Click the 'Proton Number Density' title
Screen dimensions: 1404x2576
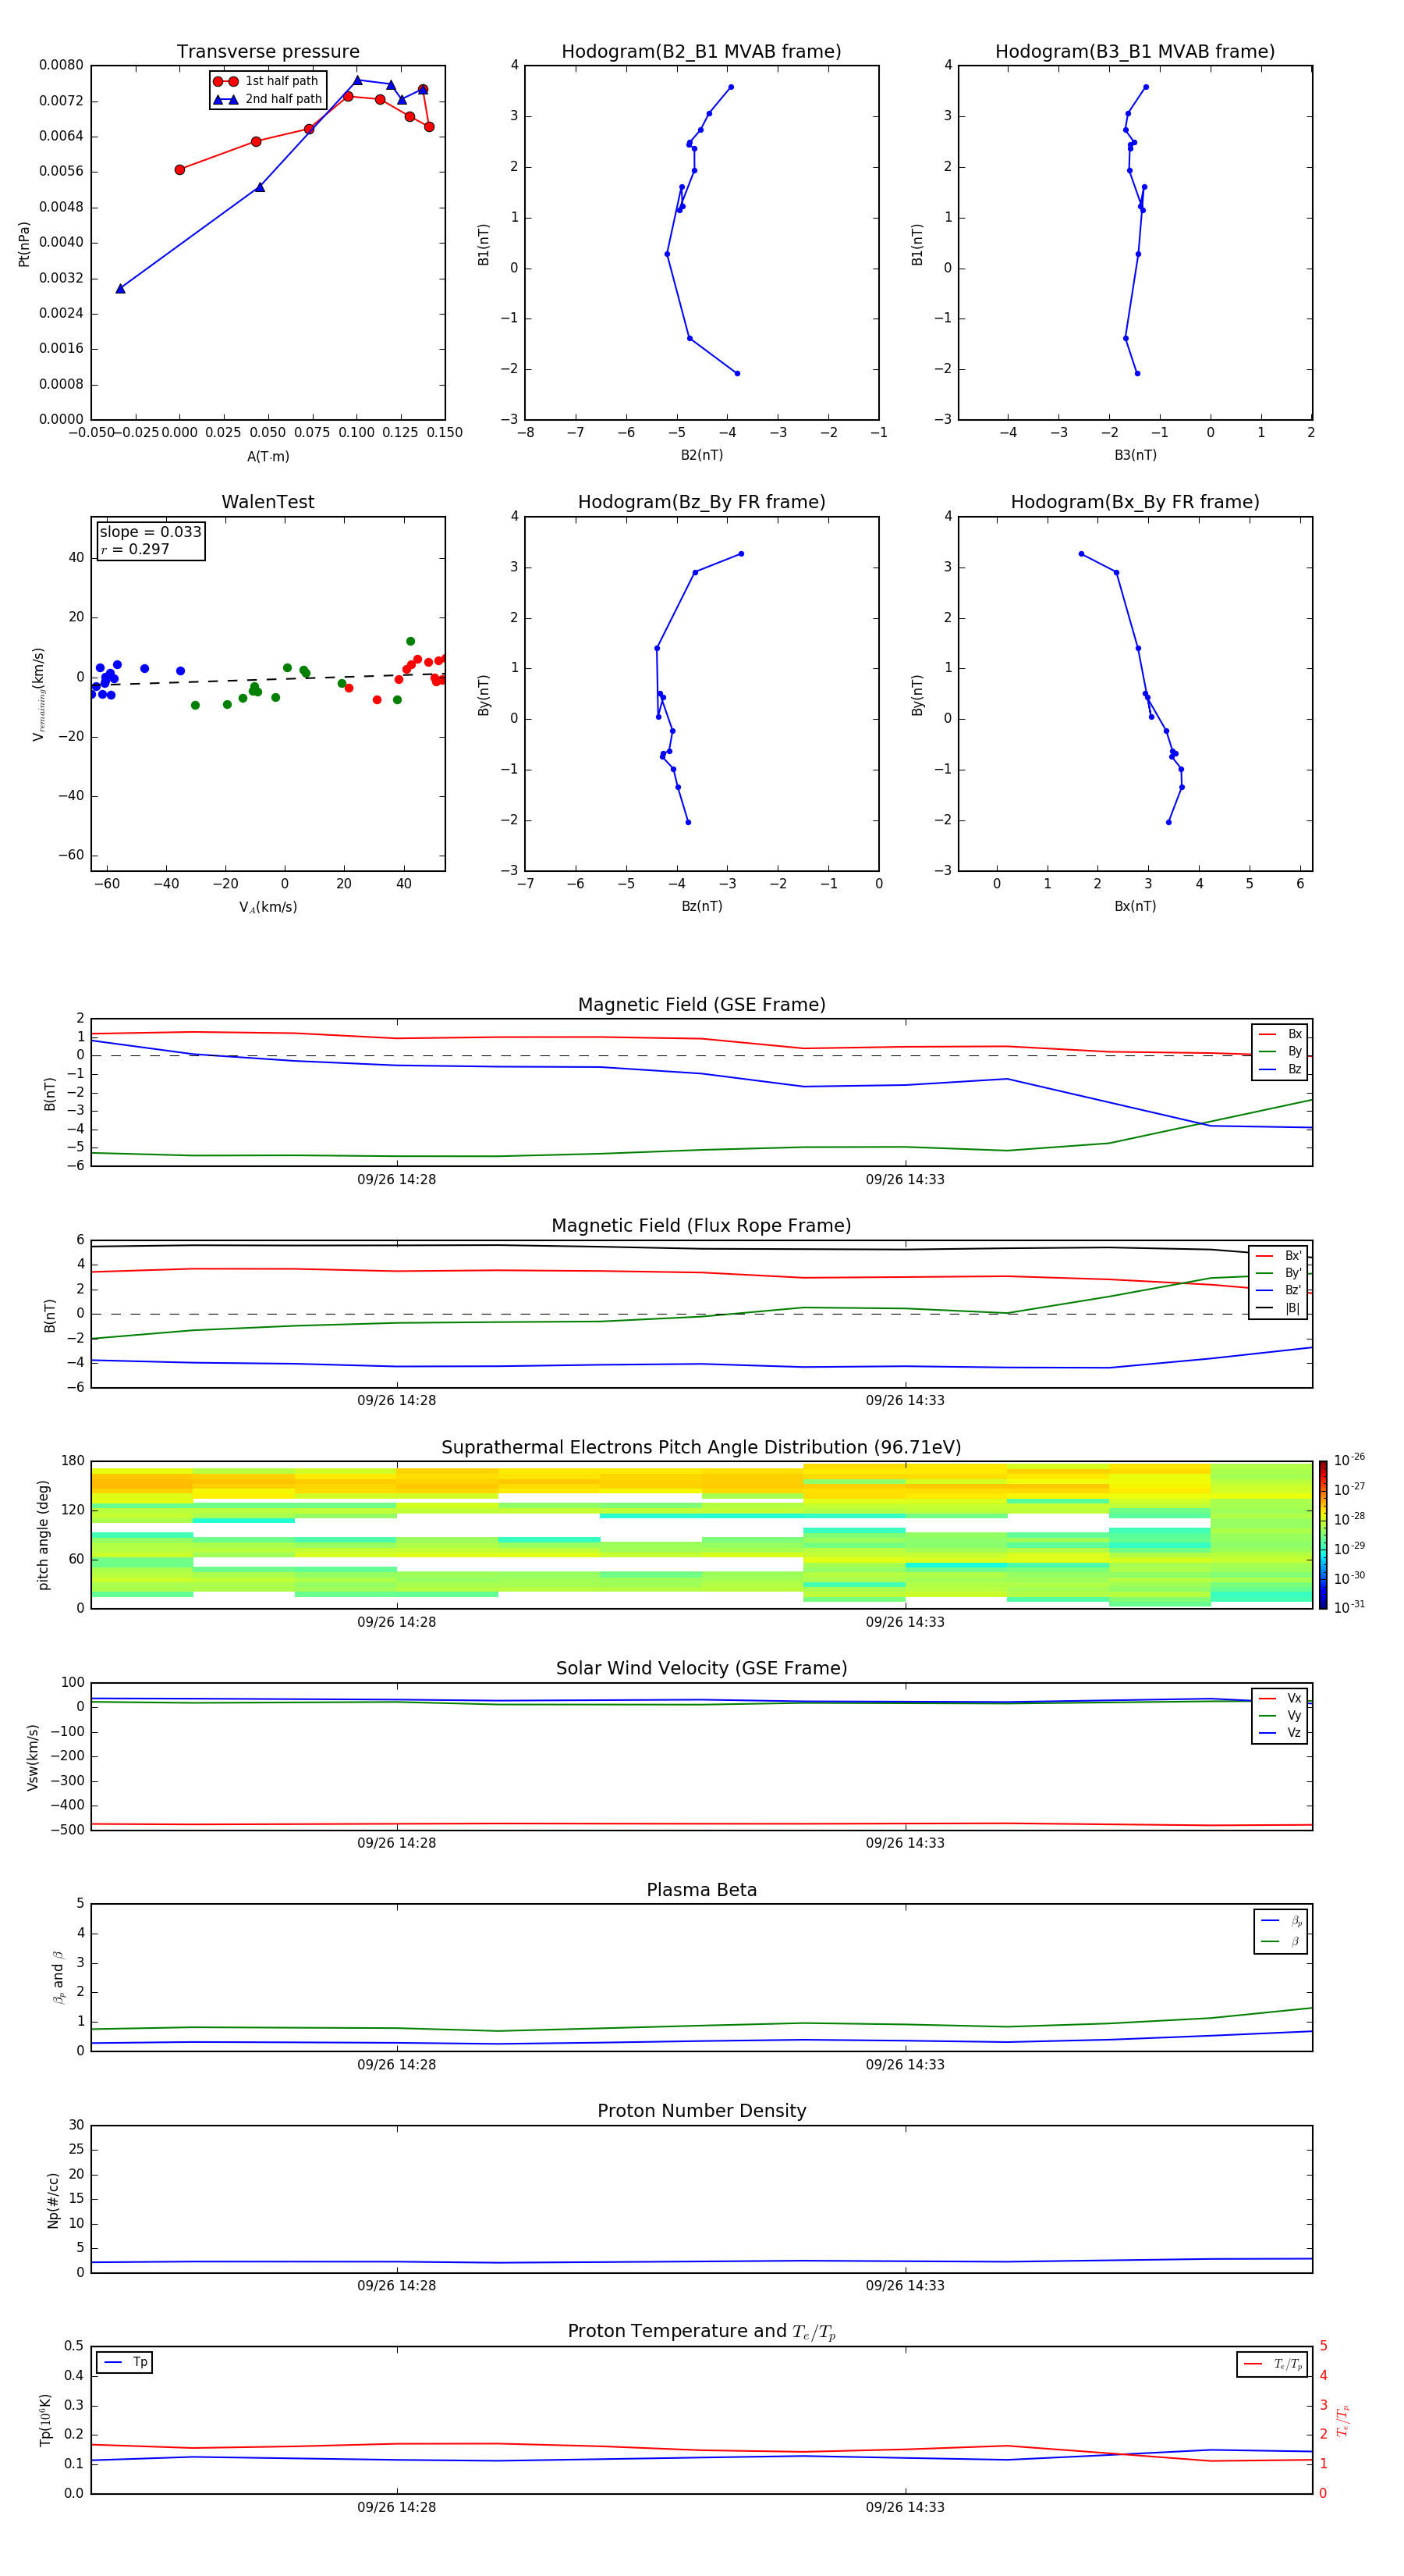[x=701, y=2111]
